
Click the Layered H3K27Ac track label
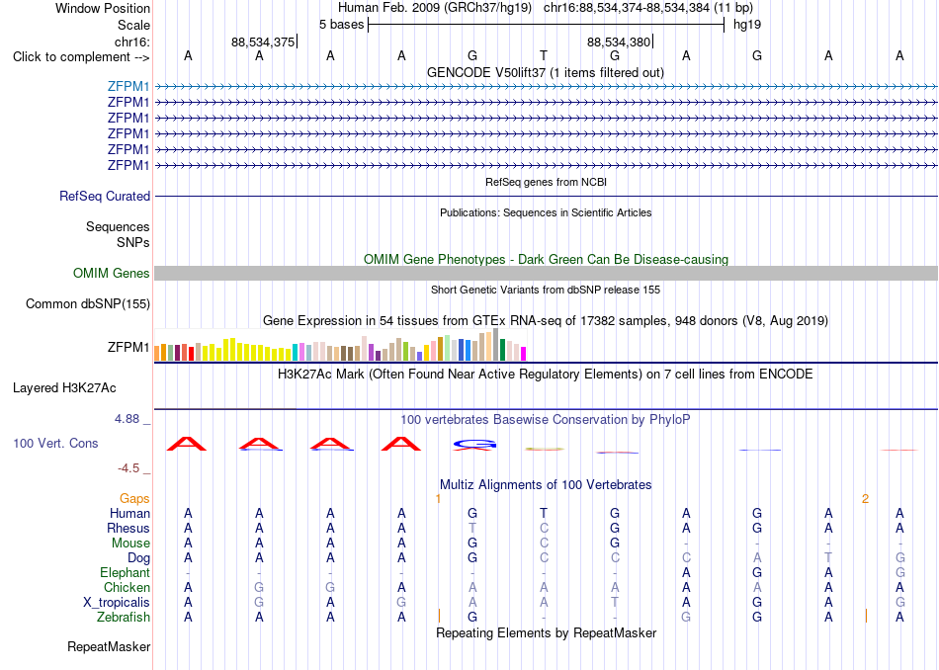click(64, 388)
